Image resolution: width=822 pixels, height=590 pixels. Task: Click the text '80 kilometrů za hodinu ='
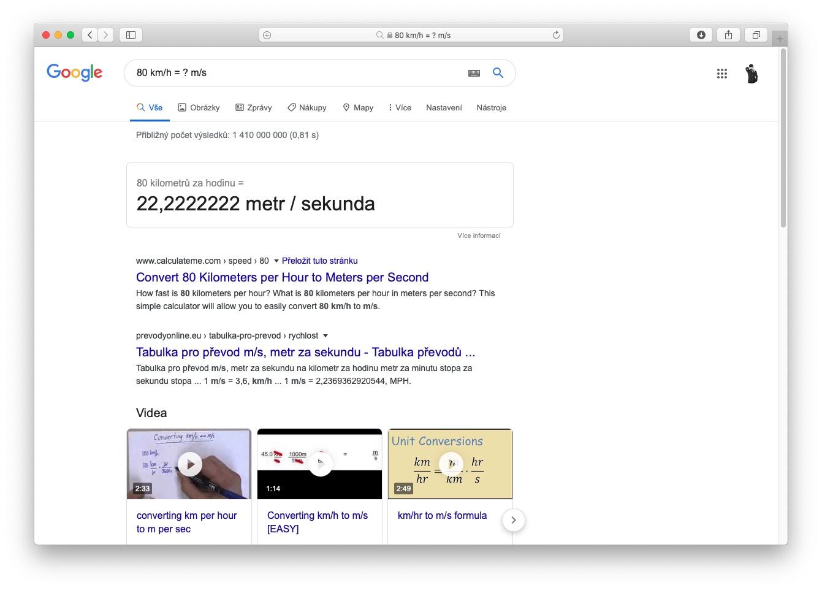190,183
